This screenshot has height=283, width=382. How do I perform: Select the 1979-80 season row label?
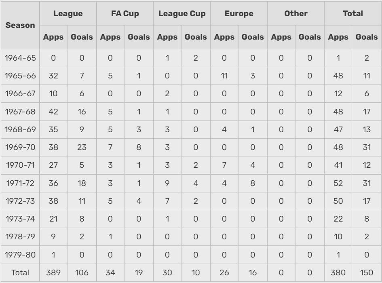tap(20, 255)
